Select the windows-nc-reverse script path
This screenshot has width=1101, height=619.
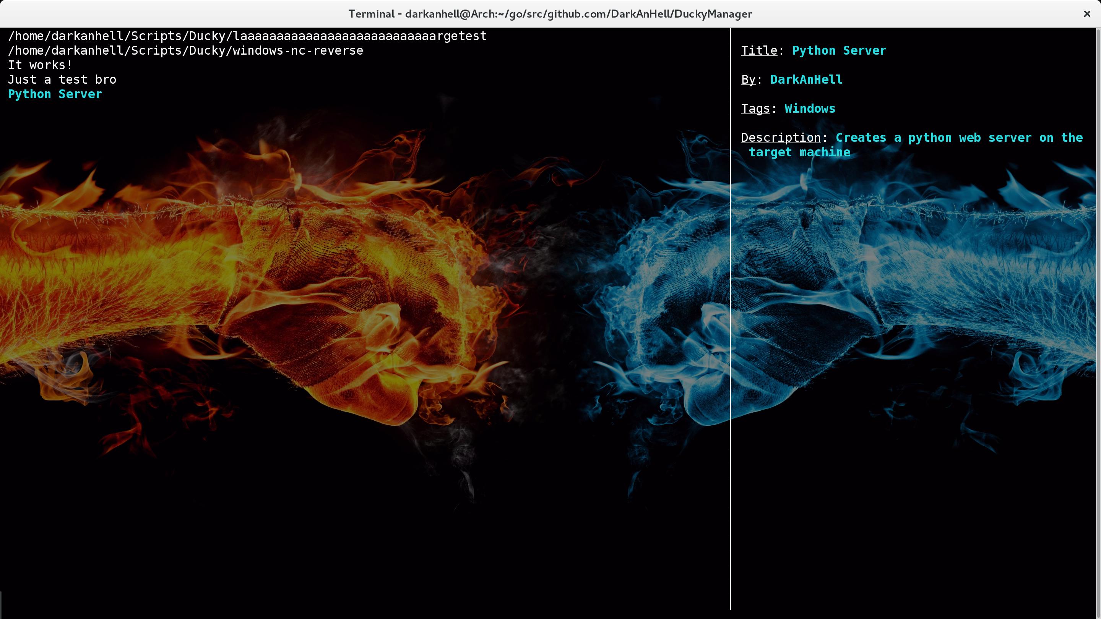pyautogui.click(x=185, y=50)
